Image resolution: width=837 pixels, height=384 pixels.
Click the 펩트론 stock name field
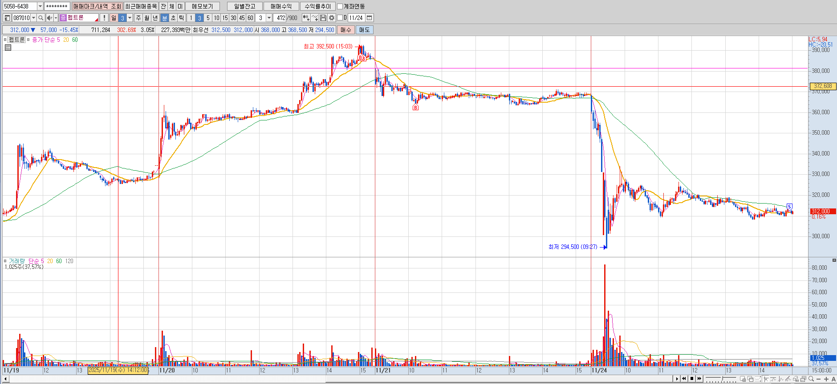click(x=79, y=18)
